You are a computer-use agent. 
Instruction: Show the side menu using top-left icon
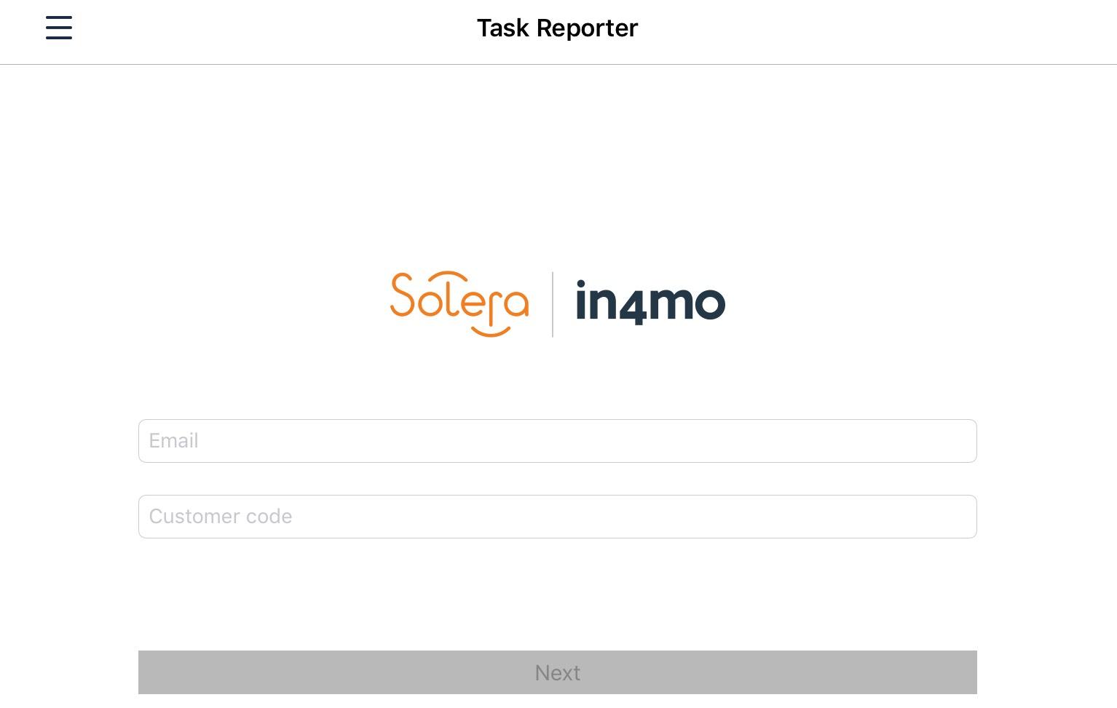coord(59,28)
